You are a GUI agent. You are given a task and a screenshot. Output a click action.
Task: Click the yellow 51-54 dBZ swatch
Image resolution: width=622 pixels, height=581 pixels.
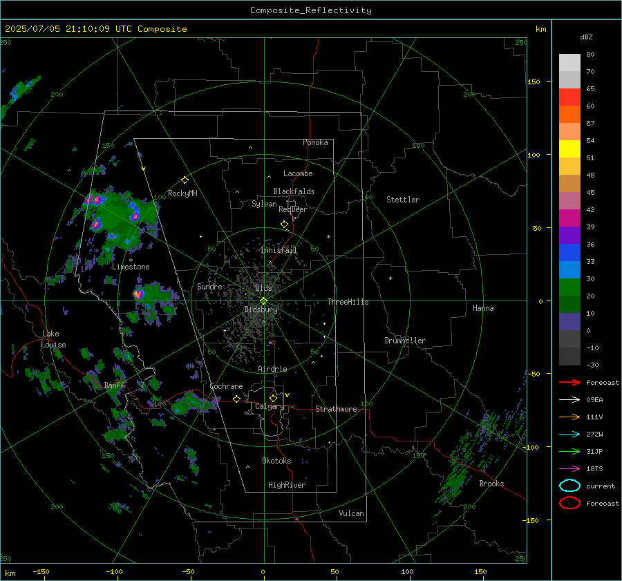coord(569,149)
